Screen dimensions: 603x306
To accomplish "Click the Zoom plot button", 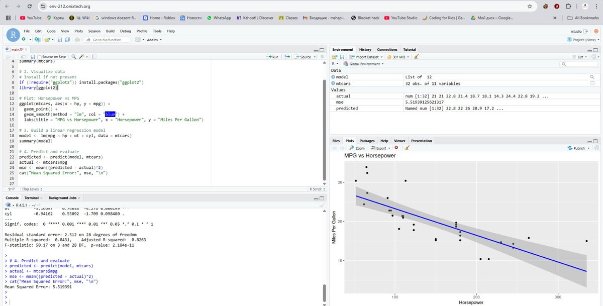I will [357, 148].
